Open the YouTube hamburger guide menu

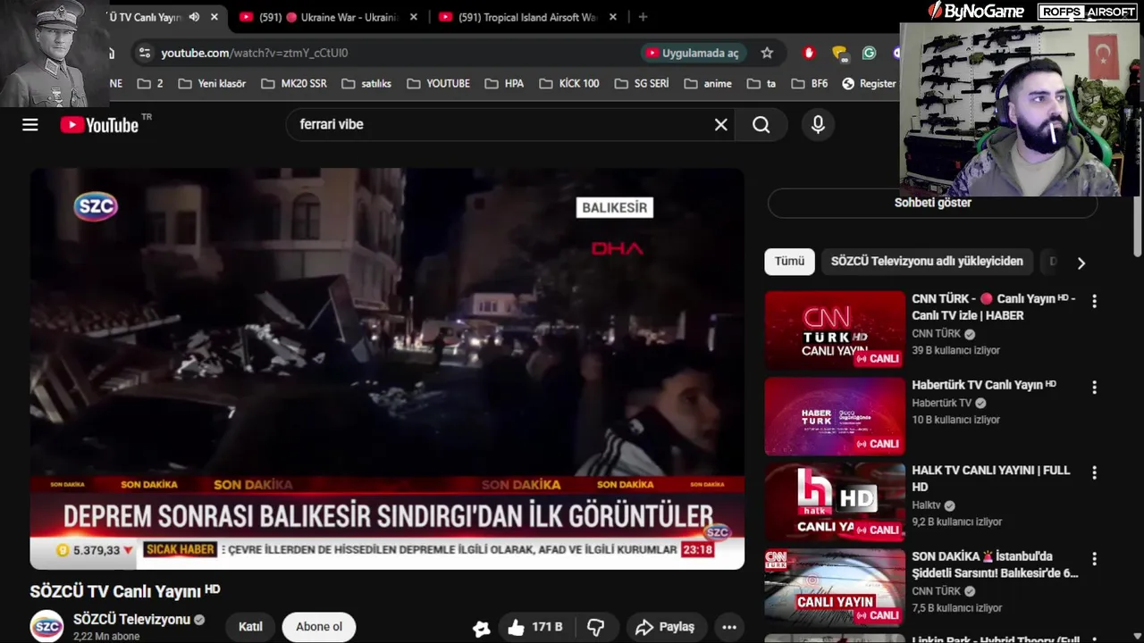30,125
